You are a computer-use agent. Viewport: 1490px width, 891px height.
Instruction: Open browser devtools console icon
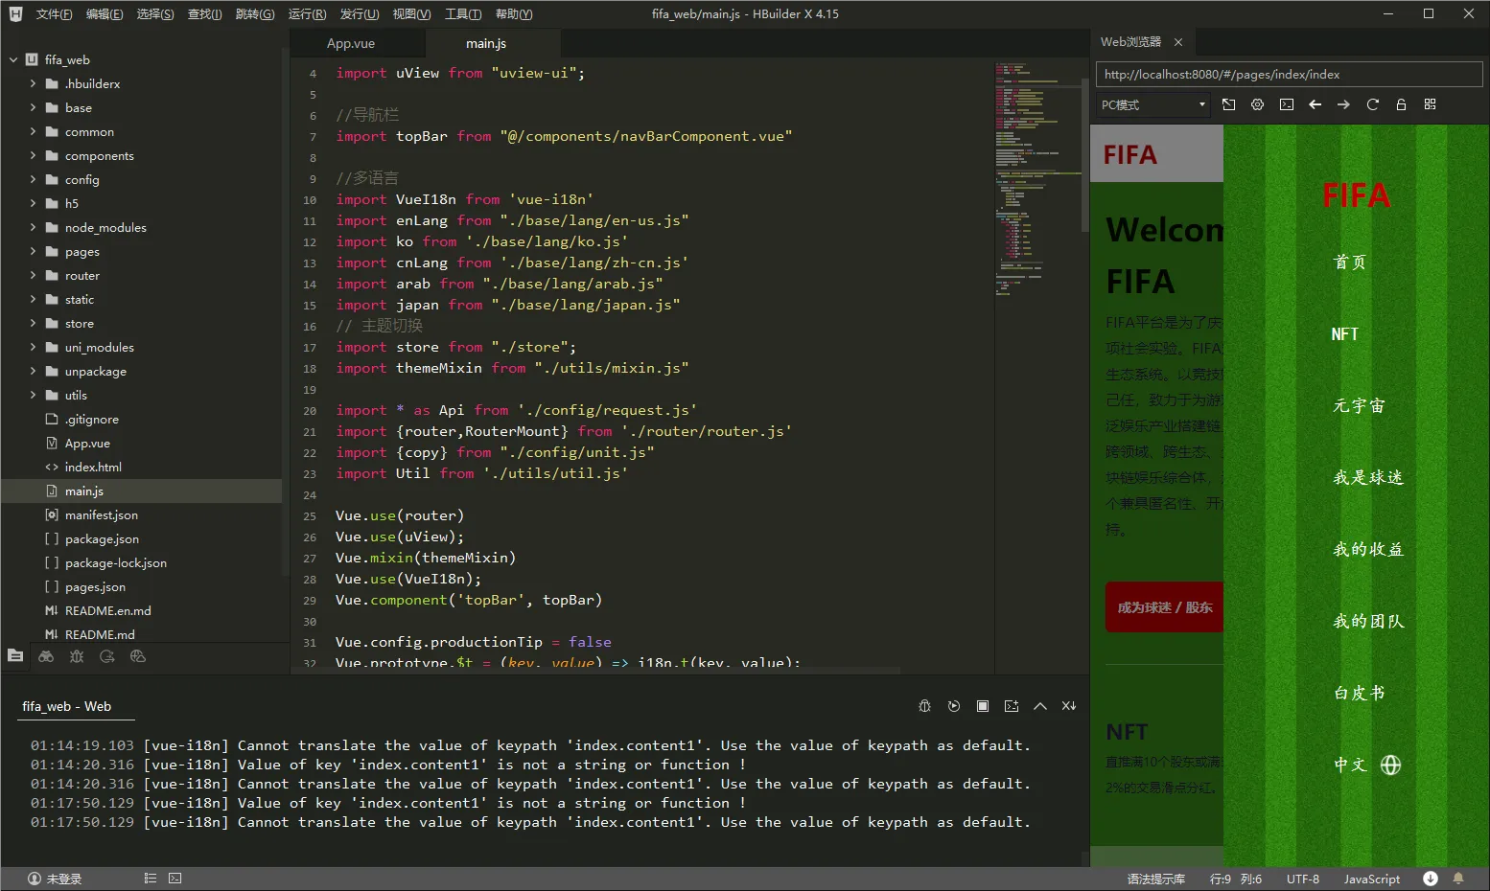click(x=1286, y=104)
